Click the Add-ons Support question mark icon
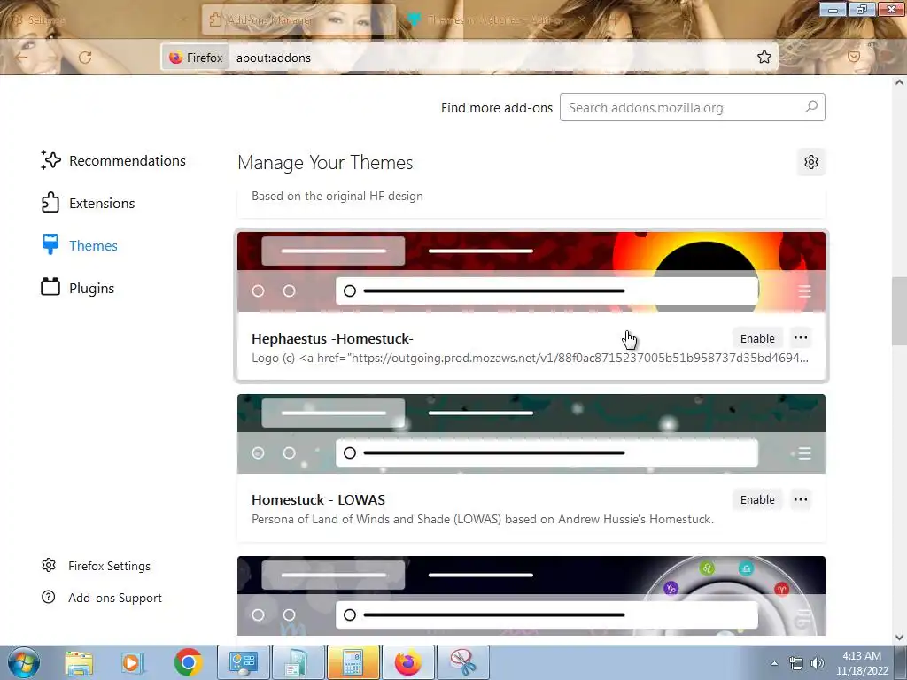 [49, 597]
